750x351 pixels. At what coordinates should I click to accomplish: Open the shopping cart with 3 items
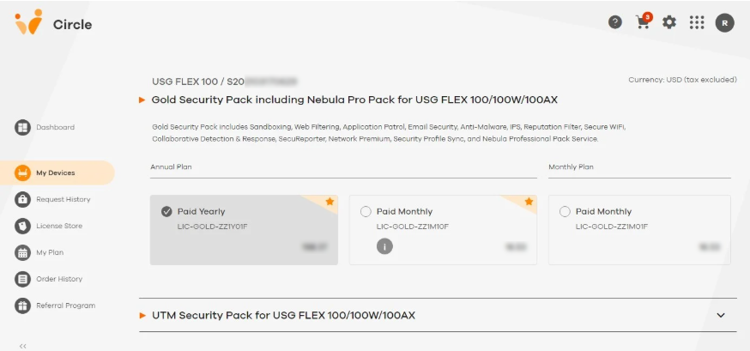pyautogui.click(x=644, y=22)
